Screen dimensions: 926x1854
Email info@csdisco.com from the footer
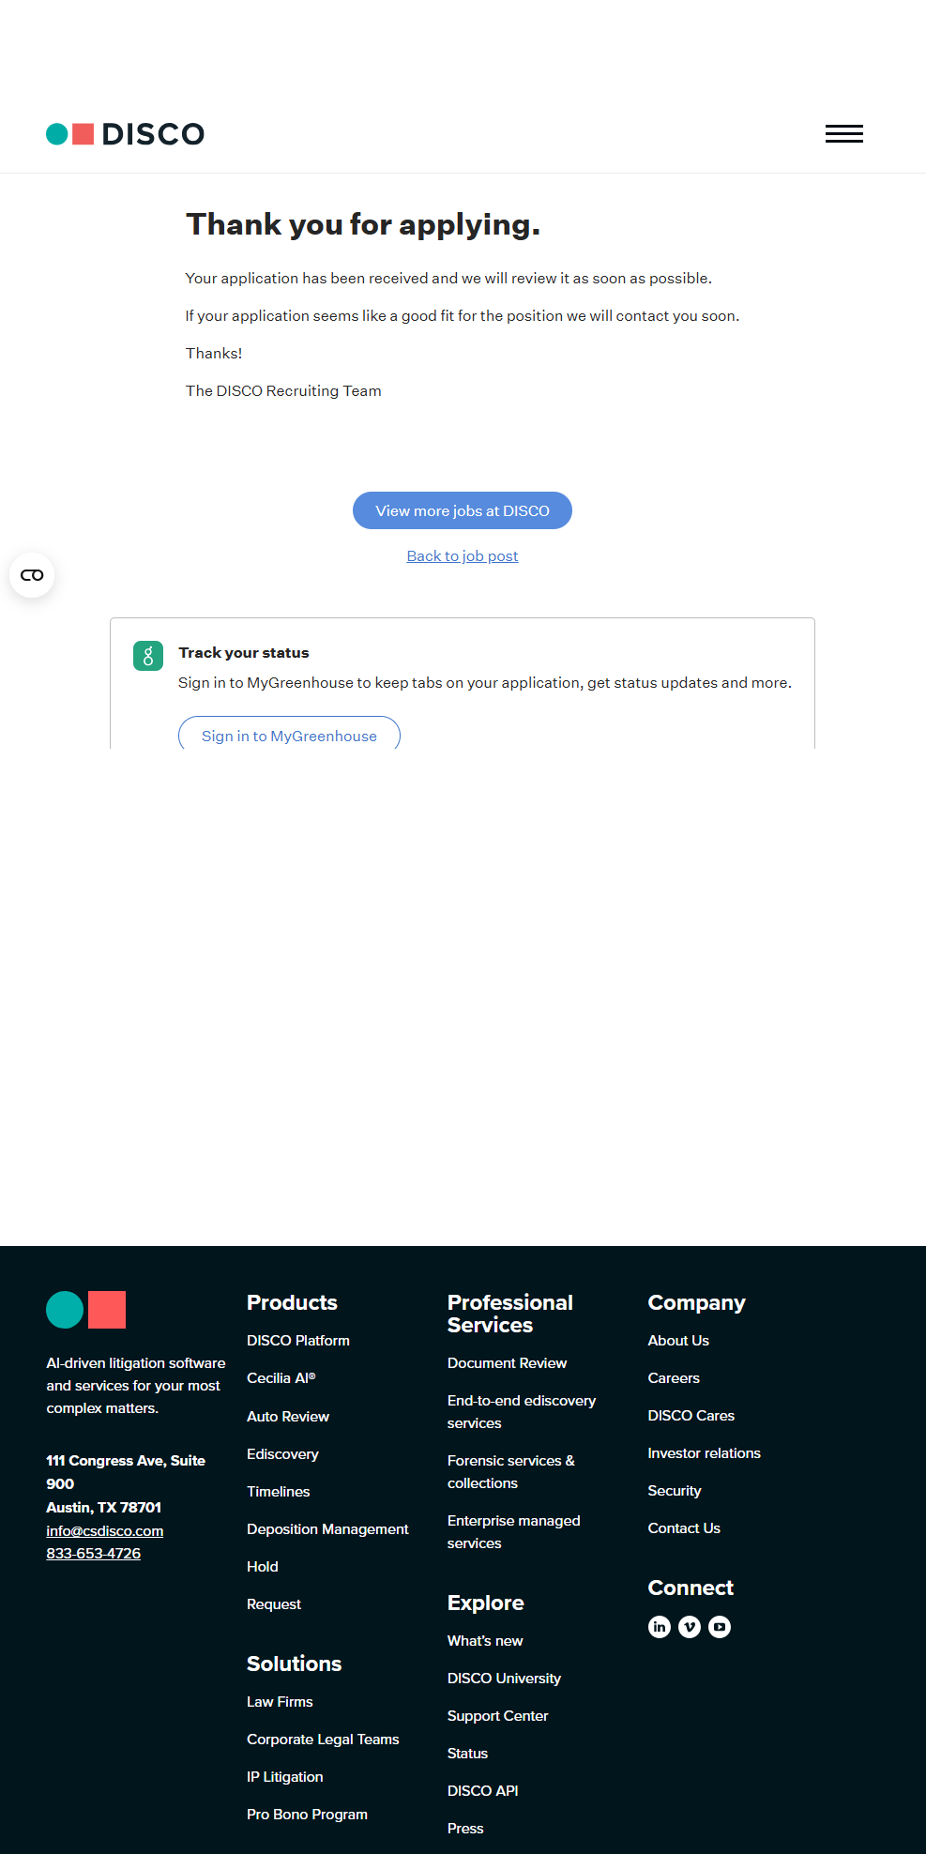[x=105, y=1530]
